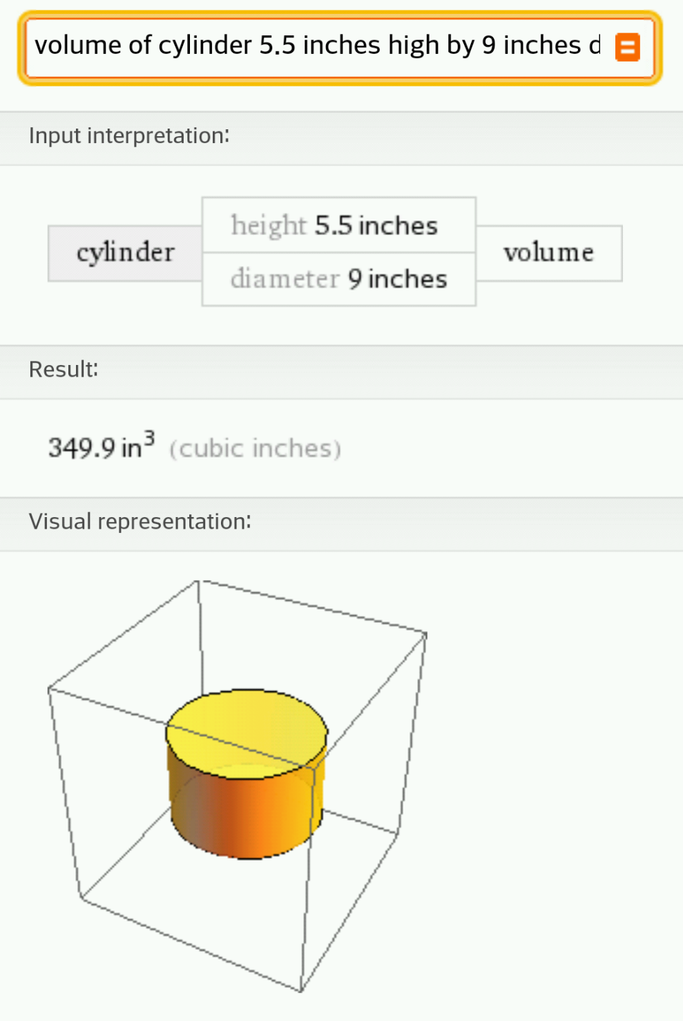
Task: Click the "(cubic inches)" unit description
Action: [x=256, y=449]
